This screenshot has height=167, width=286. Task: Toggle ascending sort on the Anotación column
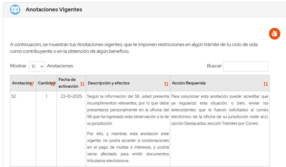(32, 84)
